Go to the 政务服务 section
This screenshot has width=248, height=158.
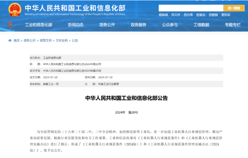[139, 25]
